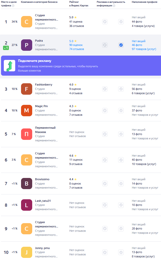Screen dimensions: 161x264
Task: Click '56 фото' in Fashionberry row
Action: pyautogui.click(x=137, y=89)
